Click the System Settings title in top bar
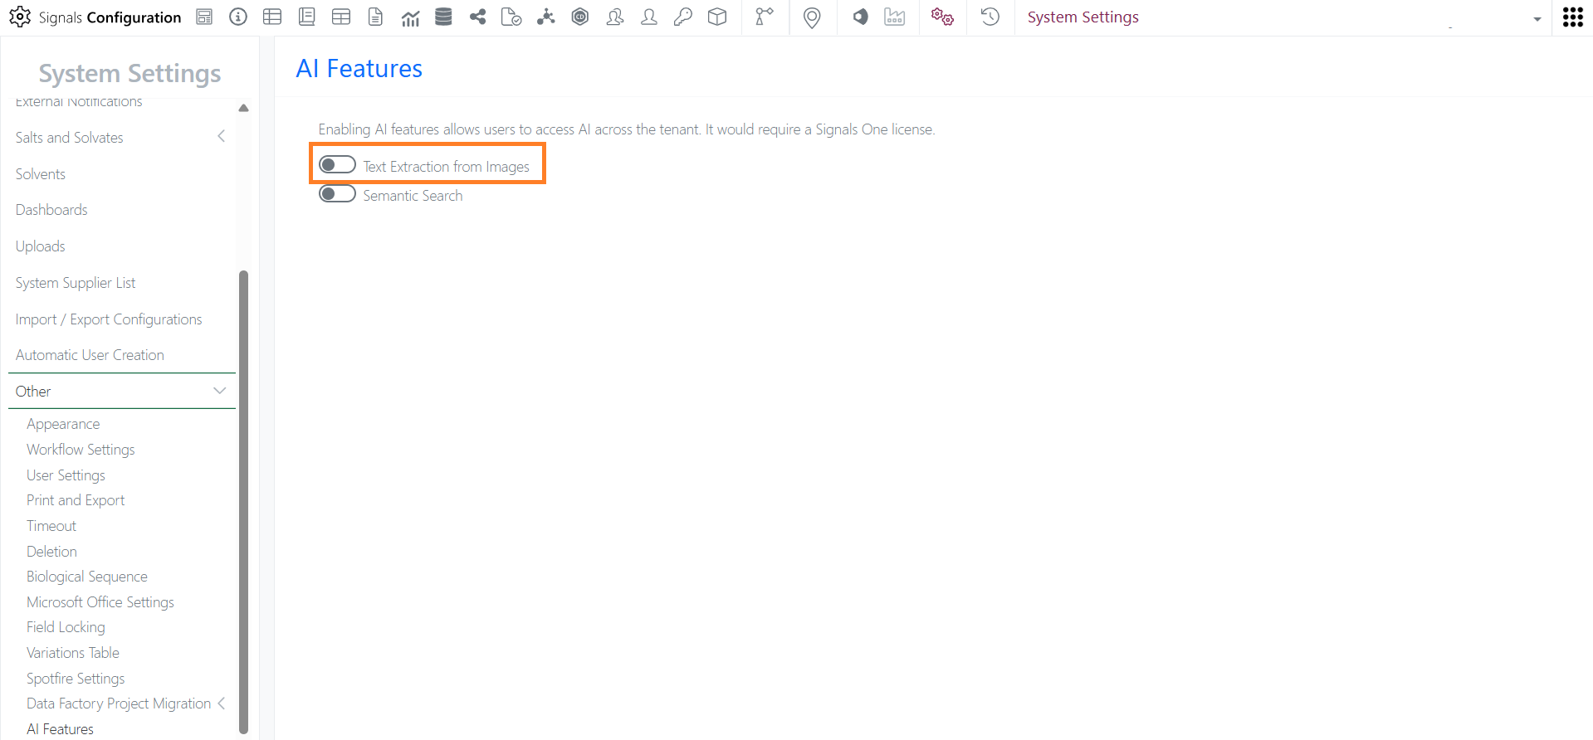The width and height of the screenshot is (1593, 740). 1082,17
